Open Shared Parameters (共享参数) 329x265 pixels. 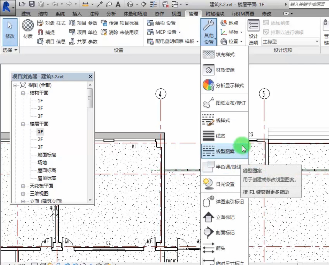click(83, 41)
